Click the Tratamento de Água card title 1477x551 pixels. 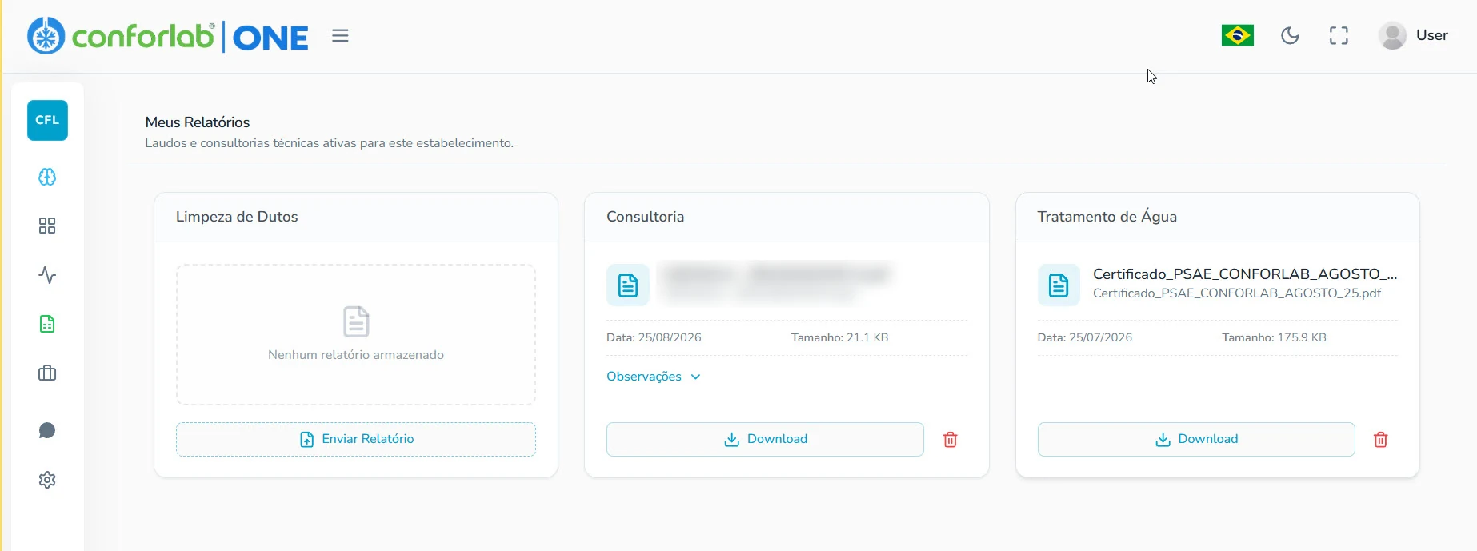pyautogui.click(x=1107, y=217)
